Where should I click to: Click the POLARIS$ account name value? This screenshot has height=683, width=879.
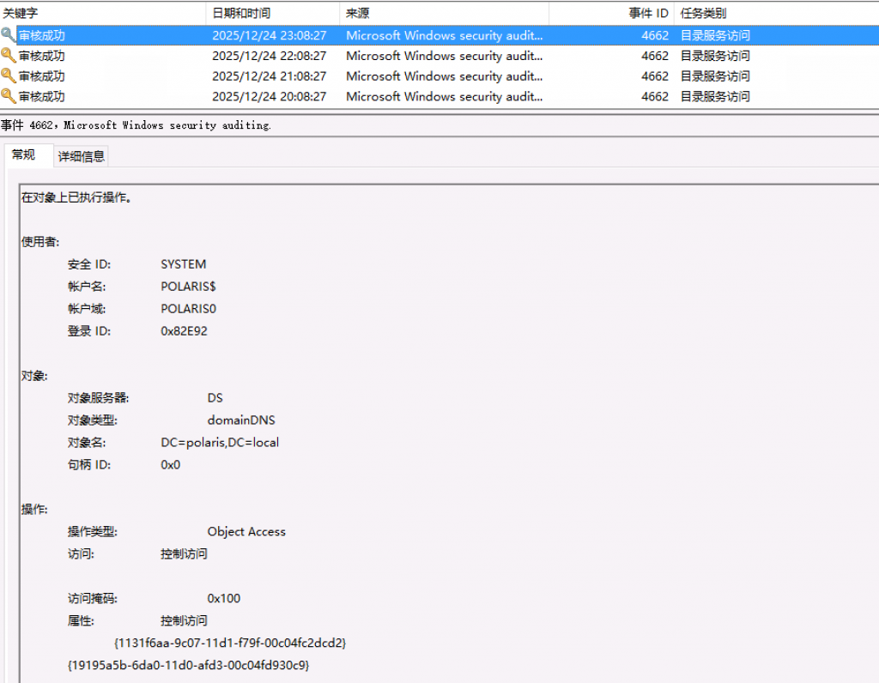tap(188, 287)
